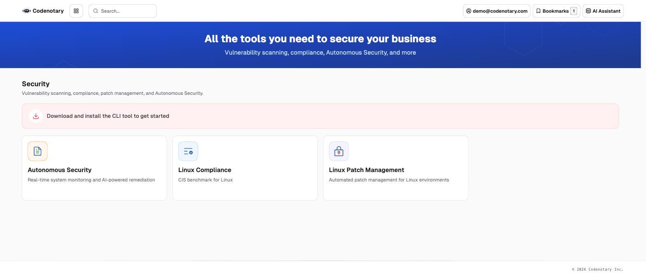The height and width of the screenshot is (278, 646).
Task: Open the demo@codenotary.com account menu
Action: pos(496,11)
